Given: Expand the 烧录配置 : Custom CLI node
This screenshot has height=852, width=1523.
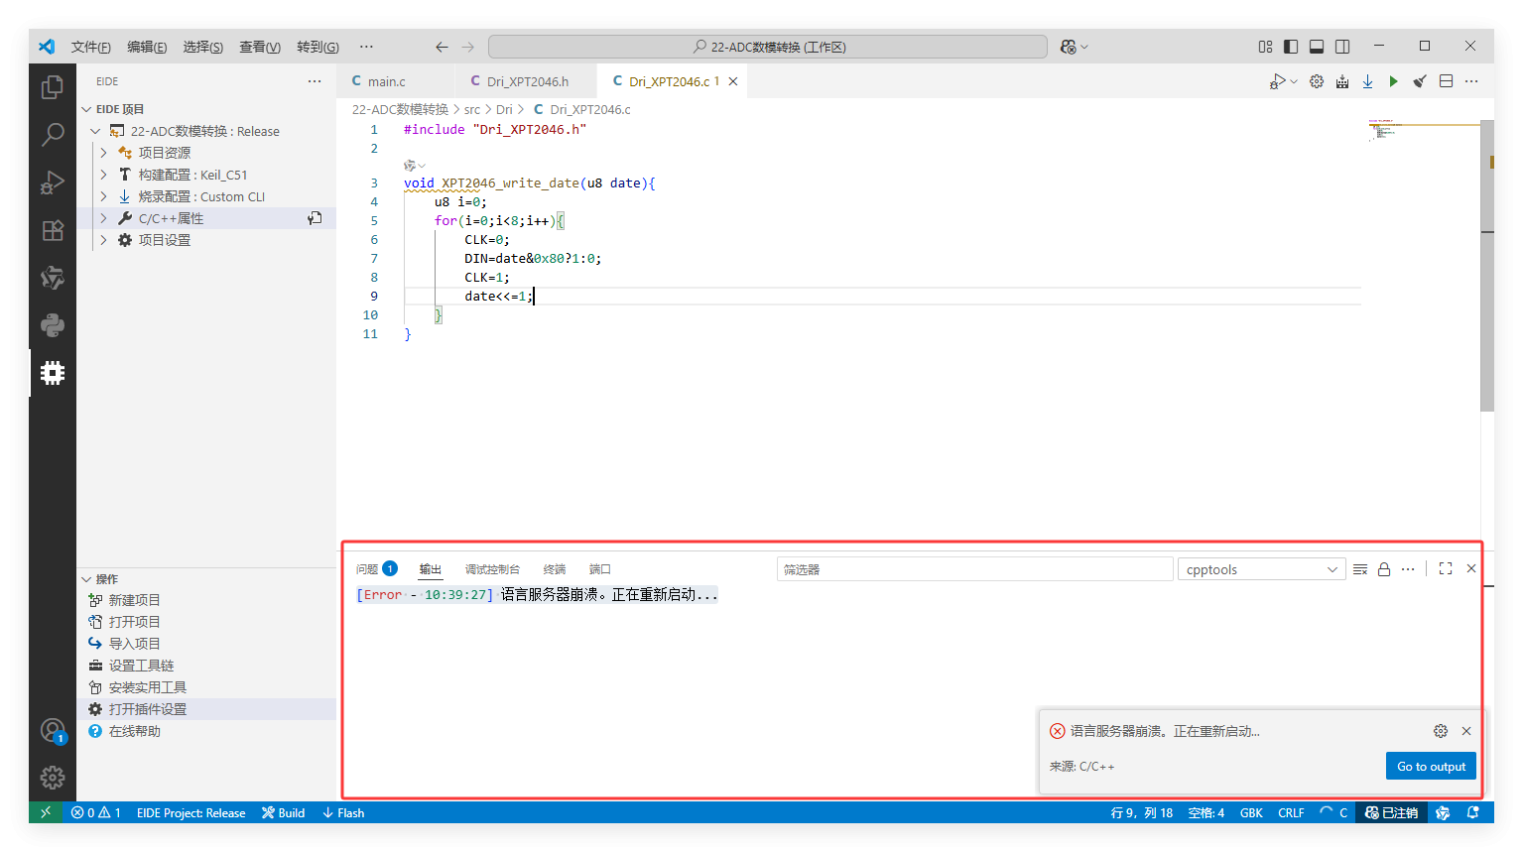Looking at the screenshot, I should pos(103,196).
